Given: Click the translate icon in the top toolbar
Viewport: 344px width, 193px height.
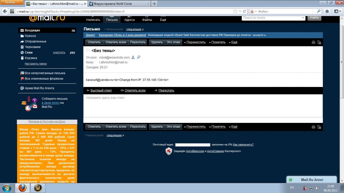Looking at the screenshot, I should 319,42.
